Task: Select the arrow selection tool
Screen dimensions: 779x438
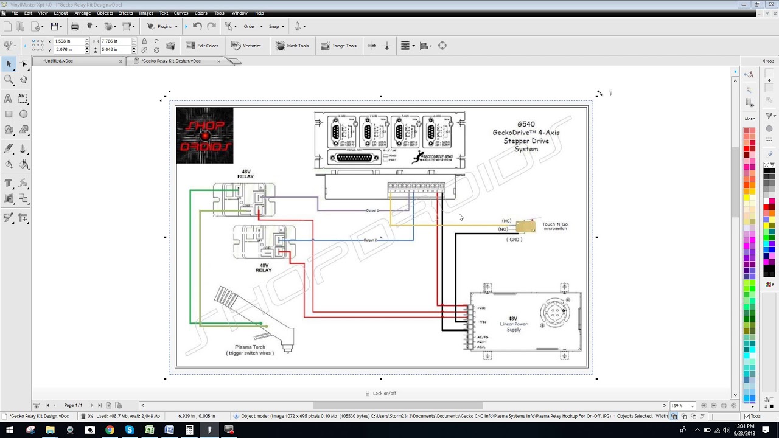Action: 9,64
